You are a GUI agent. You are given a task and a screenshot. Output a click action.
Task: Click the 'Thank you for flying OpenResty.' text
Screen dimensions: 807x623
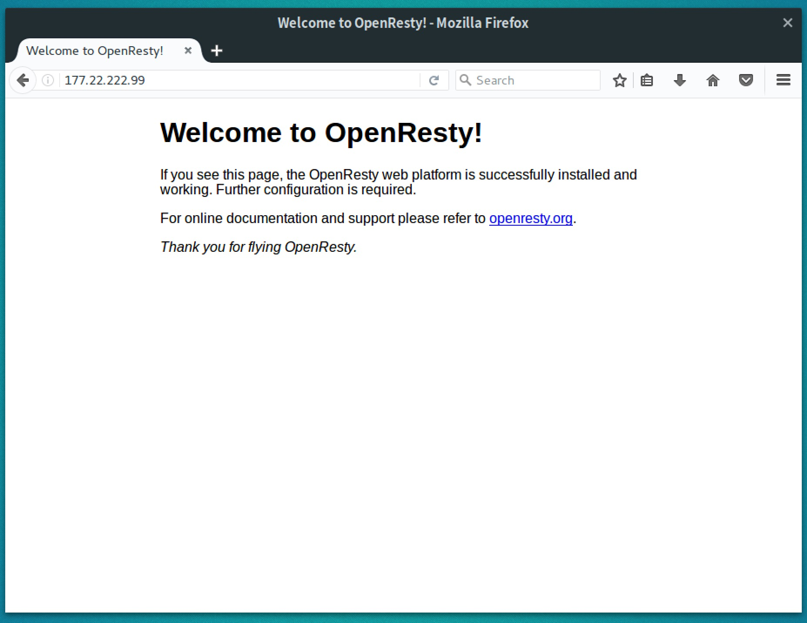pos(259,247)
